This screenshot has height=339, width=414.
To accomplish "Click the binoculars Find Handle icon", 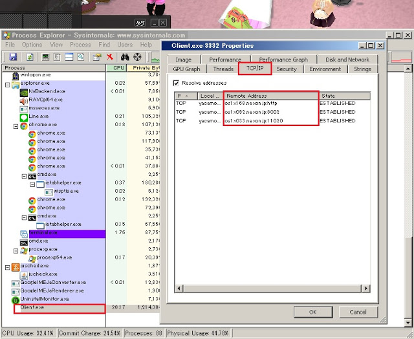I will pyautogui.click(x=125, y=57).
